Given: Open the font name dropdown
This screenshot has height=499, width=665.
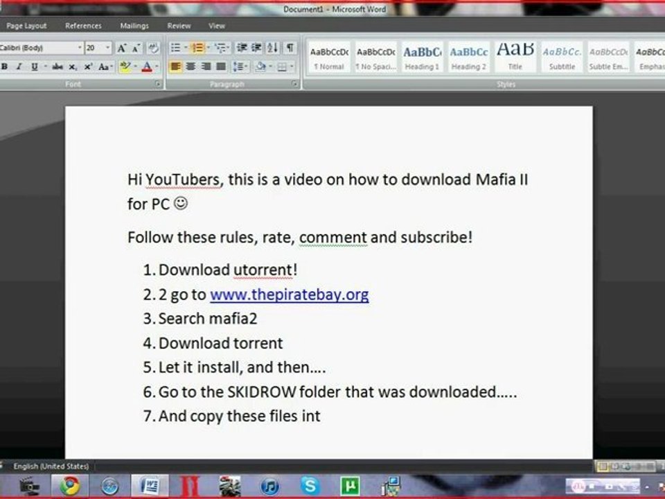Looking at the screenshot, I should pos(80,48).
